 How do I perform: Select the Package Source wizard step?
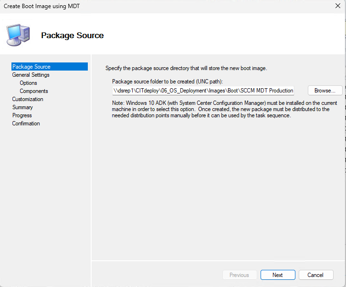point(31,67)
